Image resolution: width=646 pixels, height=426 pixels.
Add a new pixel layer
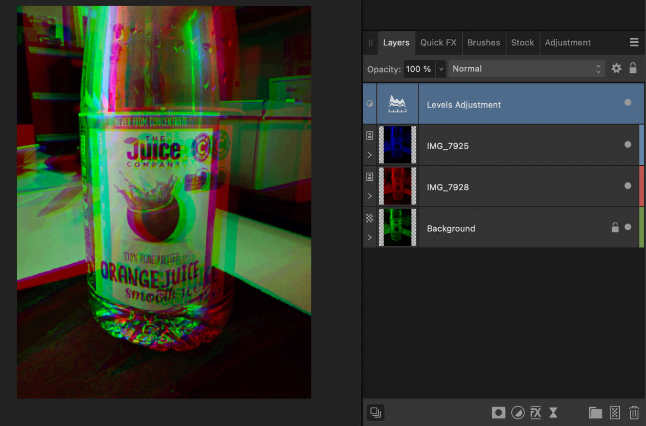pyautogui.click(x=615, y=413)
